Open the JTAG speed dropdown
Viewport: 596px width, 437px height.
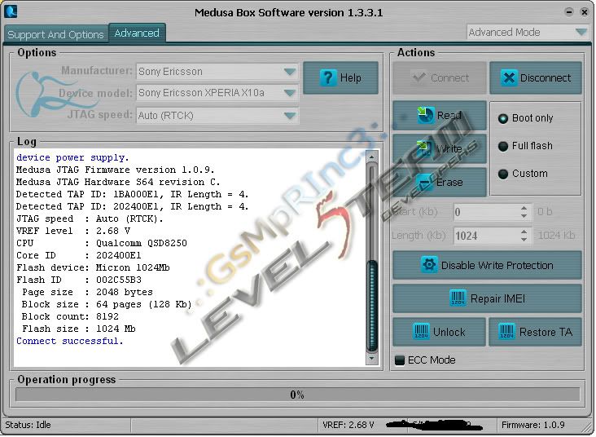(217, 115)
